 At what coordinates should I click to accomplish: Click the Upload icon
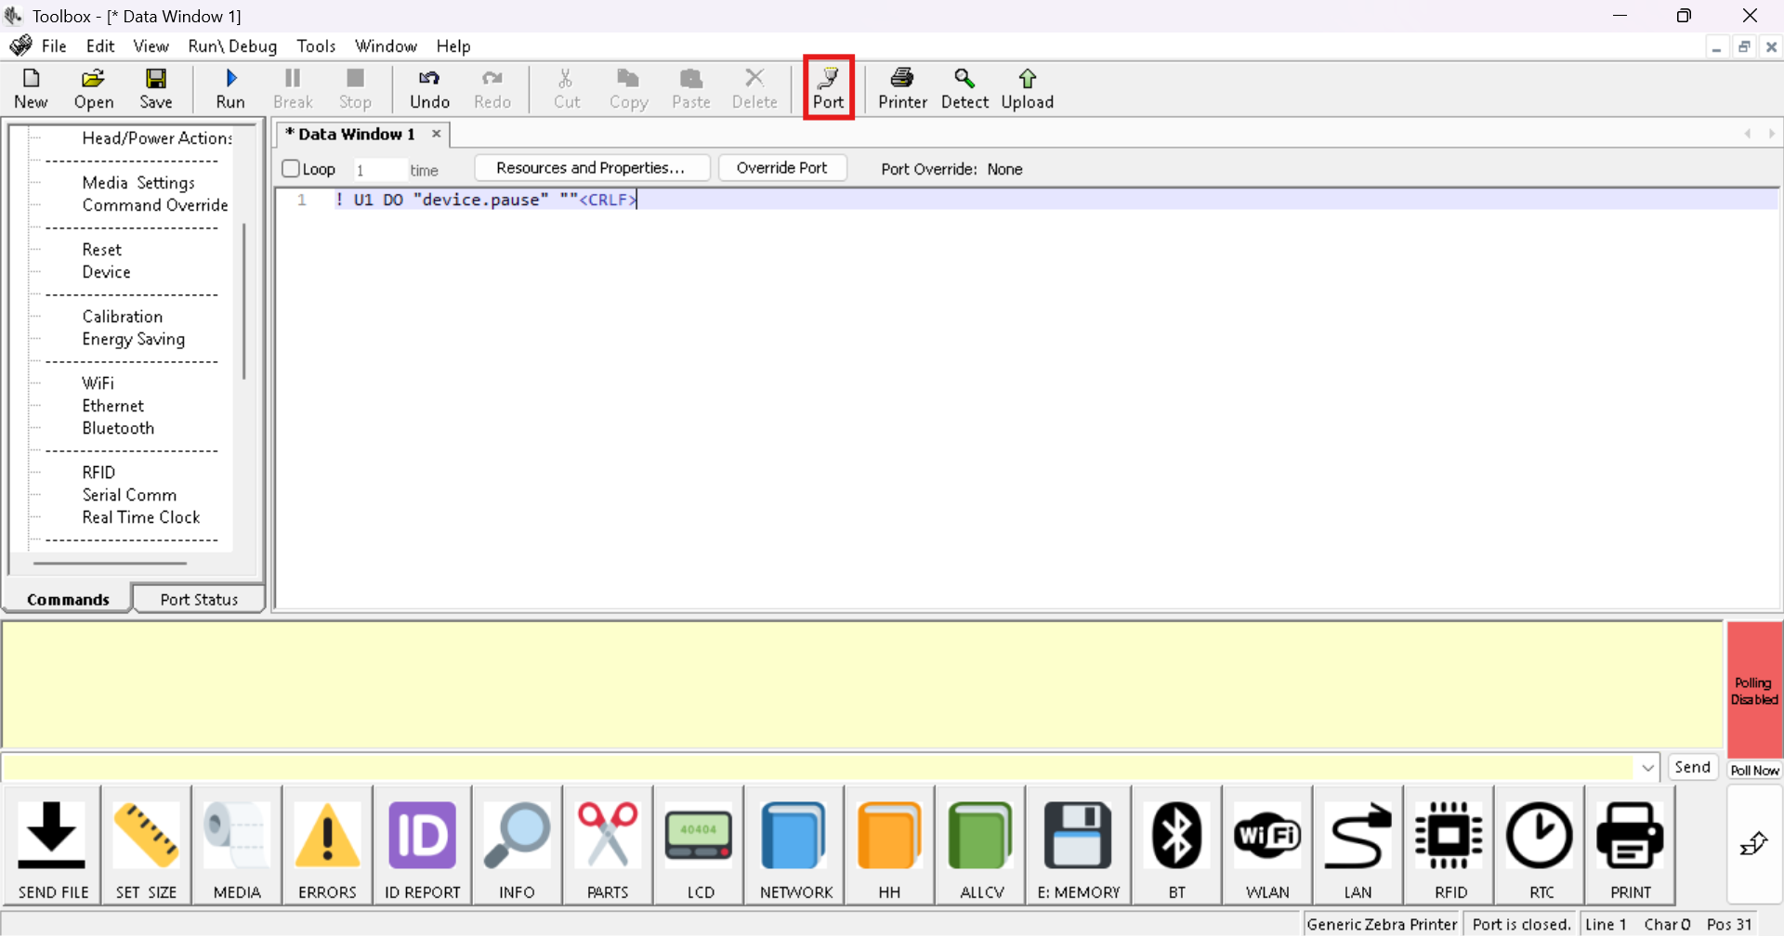pos(1027,88)
